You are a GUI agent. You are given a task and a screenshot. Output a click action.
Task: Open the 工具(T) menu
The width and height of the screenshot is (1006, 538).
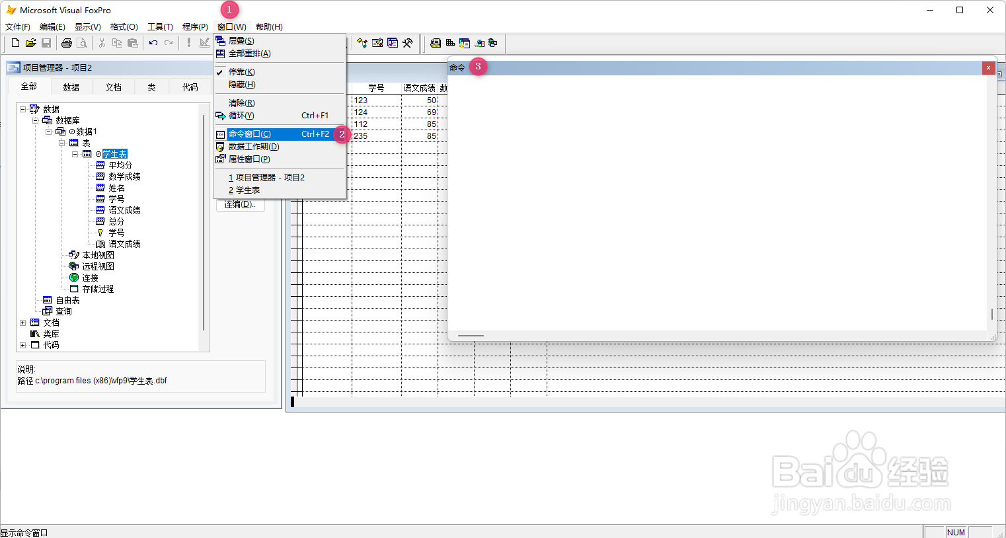(160, 27)
